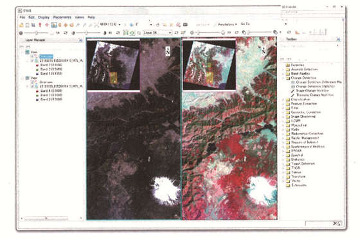360x239 pixels.
Task: Select the red pushpin cursor value tool
Action: click(x=40, y=25)
